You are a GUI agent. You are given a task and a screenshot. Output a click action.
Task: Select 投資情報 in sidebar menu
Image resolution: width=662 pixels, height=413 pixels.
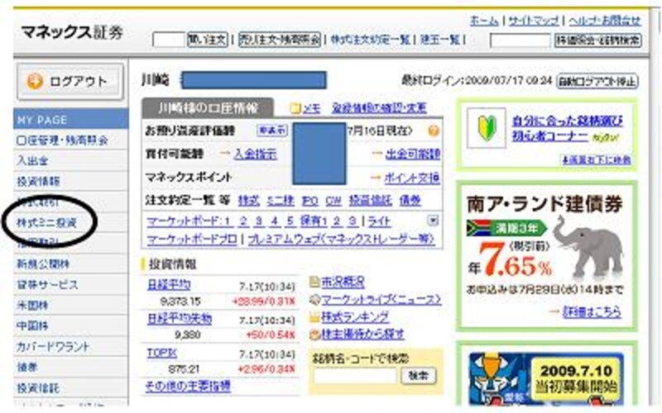(38, 181)
